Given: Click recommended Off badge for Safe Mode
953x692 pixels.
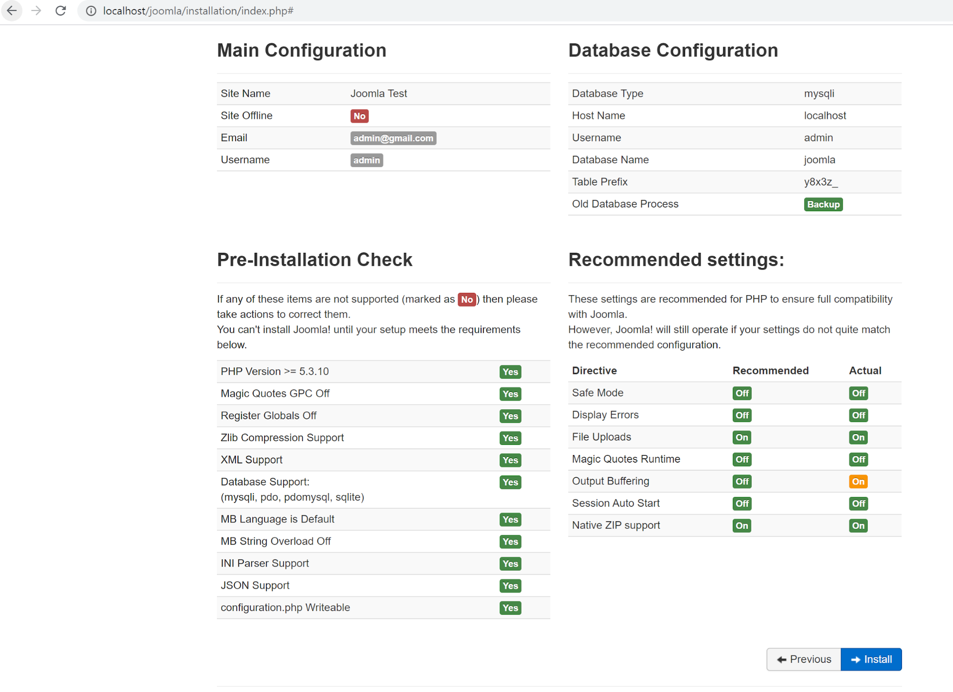Looking at the screenshot, I should pos(742,393).
